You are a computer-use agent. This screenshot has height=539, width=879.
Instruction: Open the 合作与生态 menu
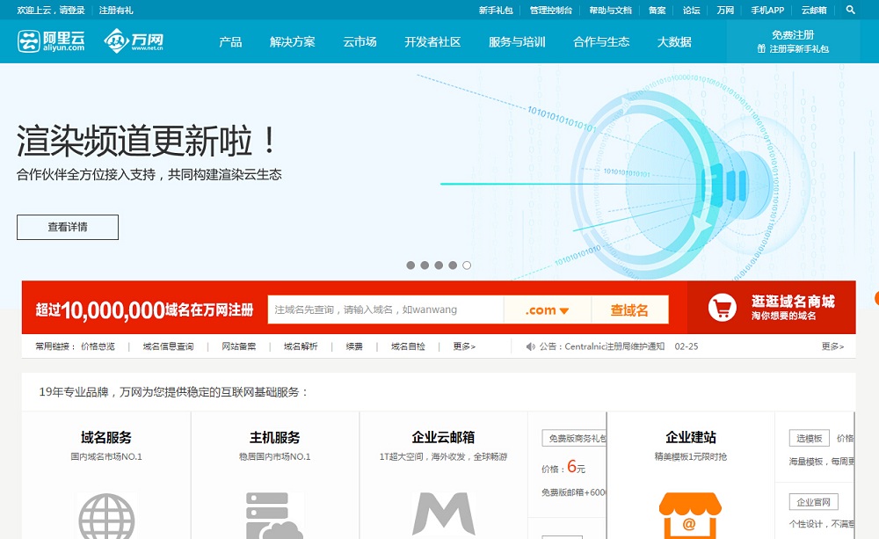(x=601, y=41)
